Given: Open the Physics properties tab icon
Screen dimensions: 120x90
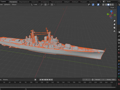Looking at the screenshot, I should coord(119,70).
